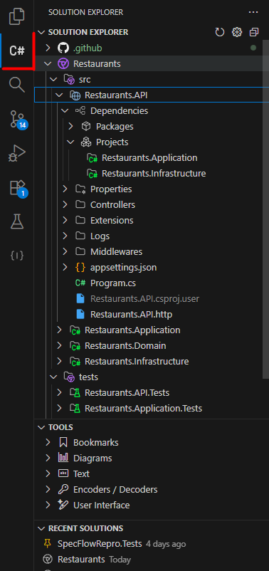The height and width of the screenshot is (571, 269).
Task: Click the Refresh solution explorer icon
Action: point(219,33)
